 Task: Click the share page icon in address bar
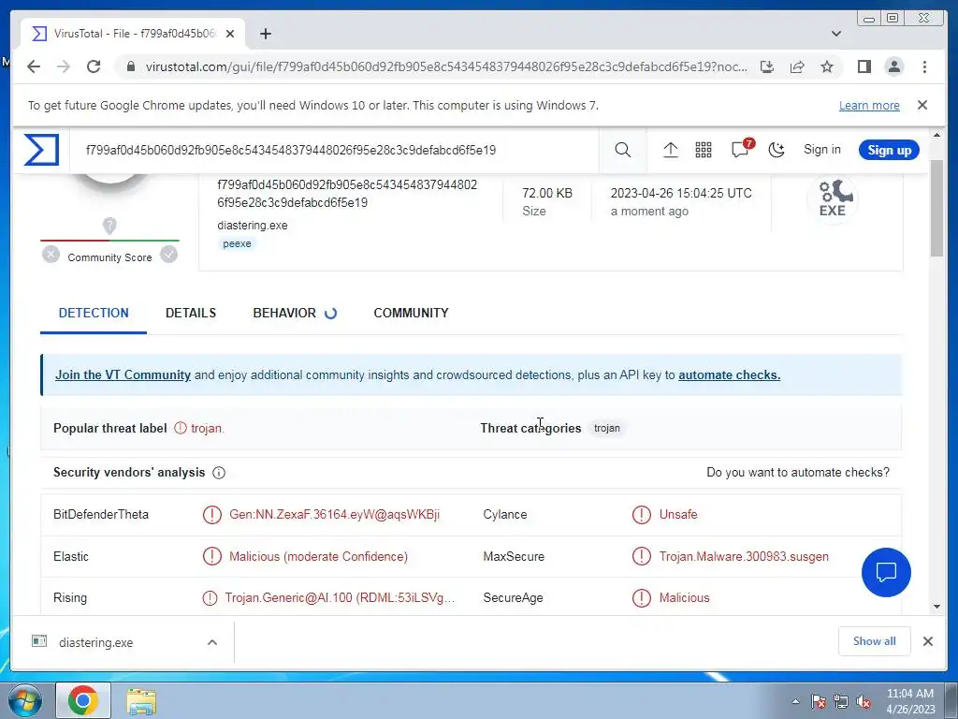797,66
